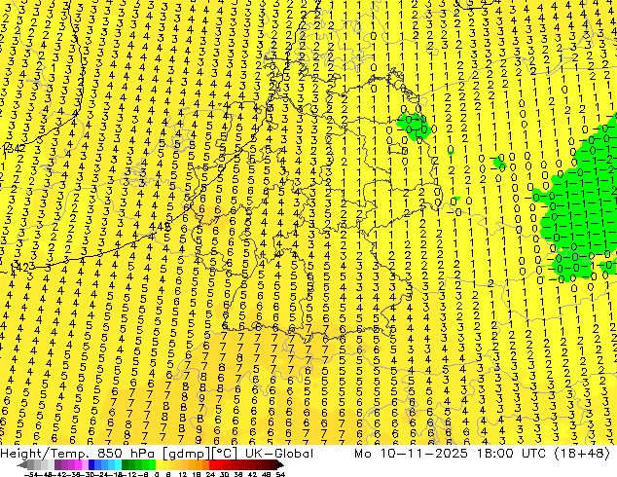Image resolution: width=617 pixels, height=477 pixels.
Task: Click the "[°C]" unit label
Action: [x=225, y=454]
